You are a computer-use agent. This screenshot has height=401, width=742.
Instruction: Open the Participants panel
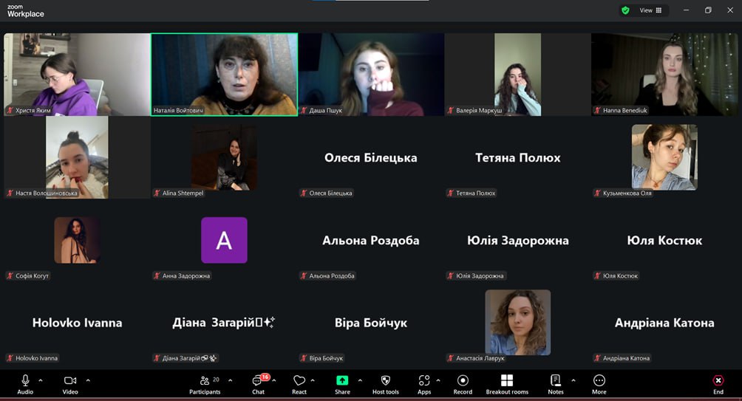point(205,381)
